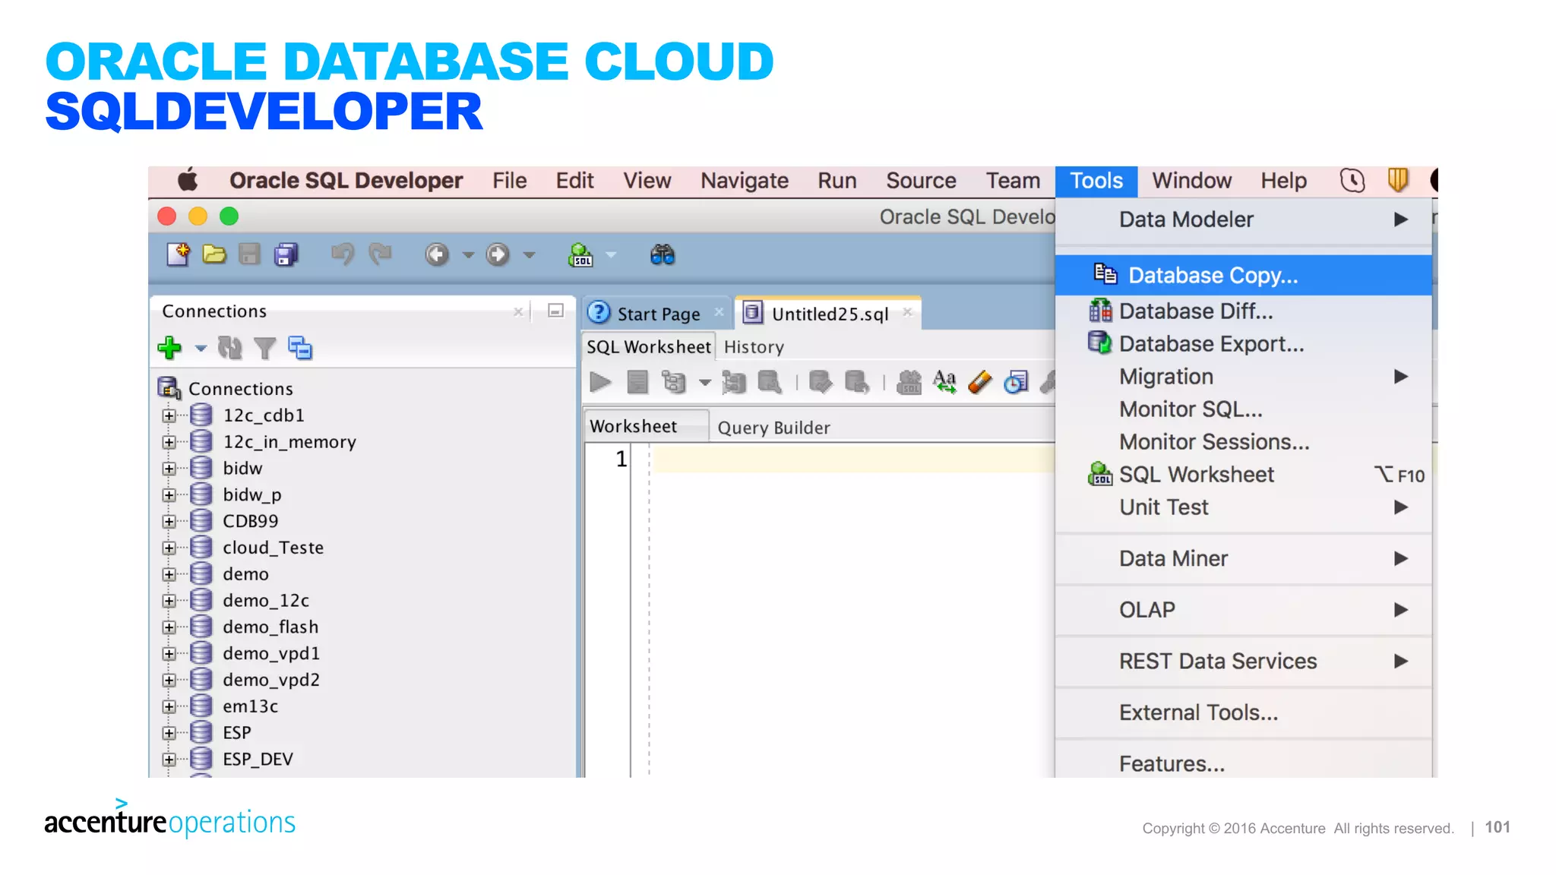Click the Rollback icon
Screen dimensions: 1556x875
(857, 382)
